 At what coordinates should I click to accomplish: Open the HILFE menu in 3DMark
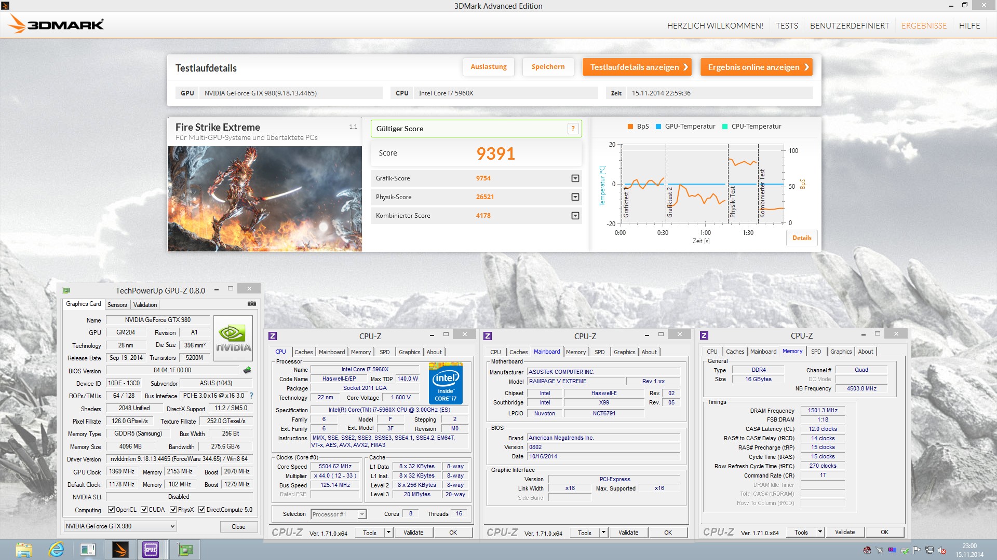click(x=969, y=25)
